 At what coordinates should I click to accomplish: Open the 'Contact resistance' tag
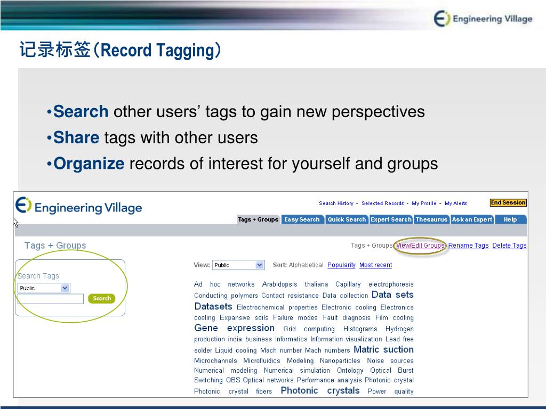(290, 295)
